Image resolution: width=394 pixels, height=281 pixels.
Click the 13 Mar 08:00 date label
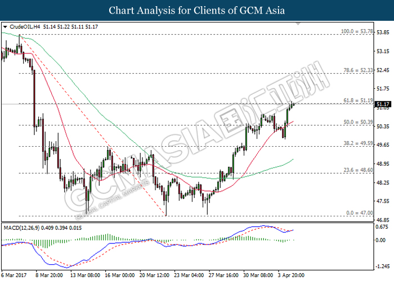point(85,275)
